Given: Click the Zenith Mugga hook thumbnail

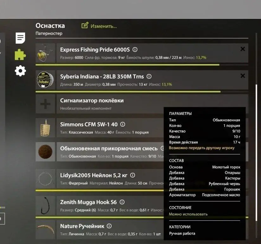Looking at the screenshot, I should (x=45, y=206).
